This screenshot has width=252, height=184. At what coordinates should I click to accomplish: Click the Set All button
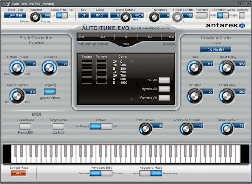click(x=164, y=80)
